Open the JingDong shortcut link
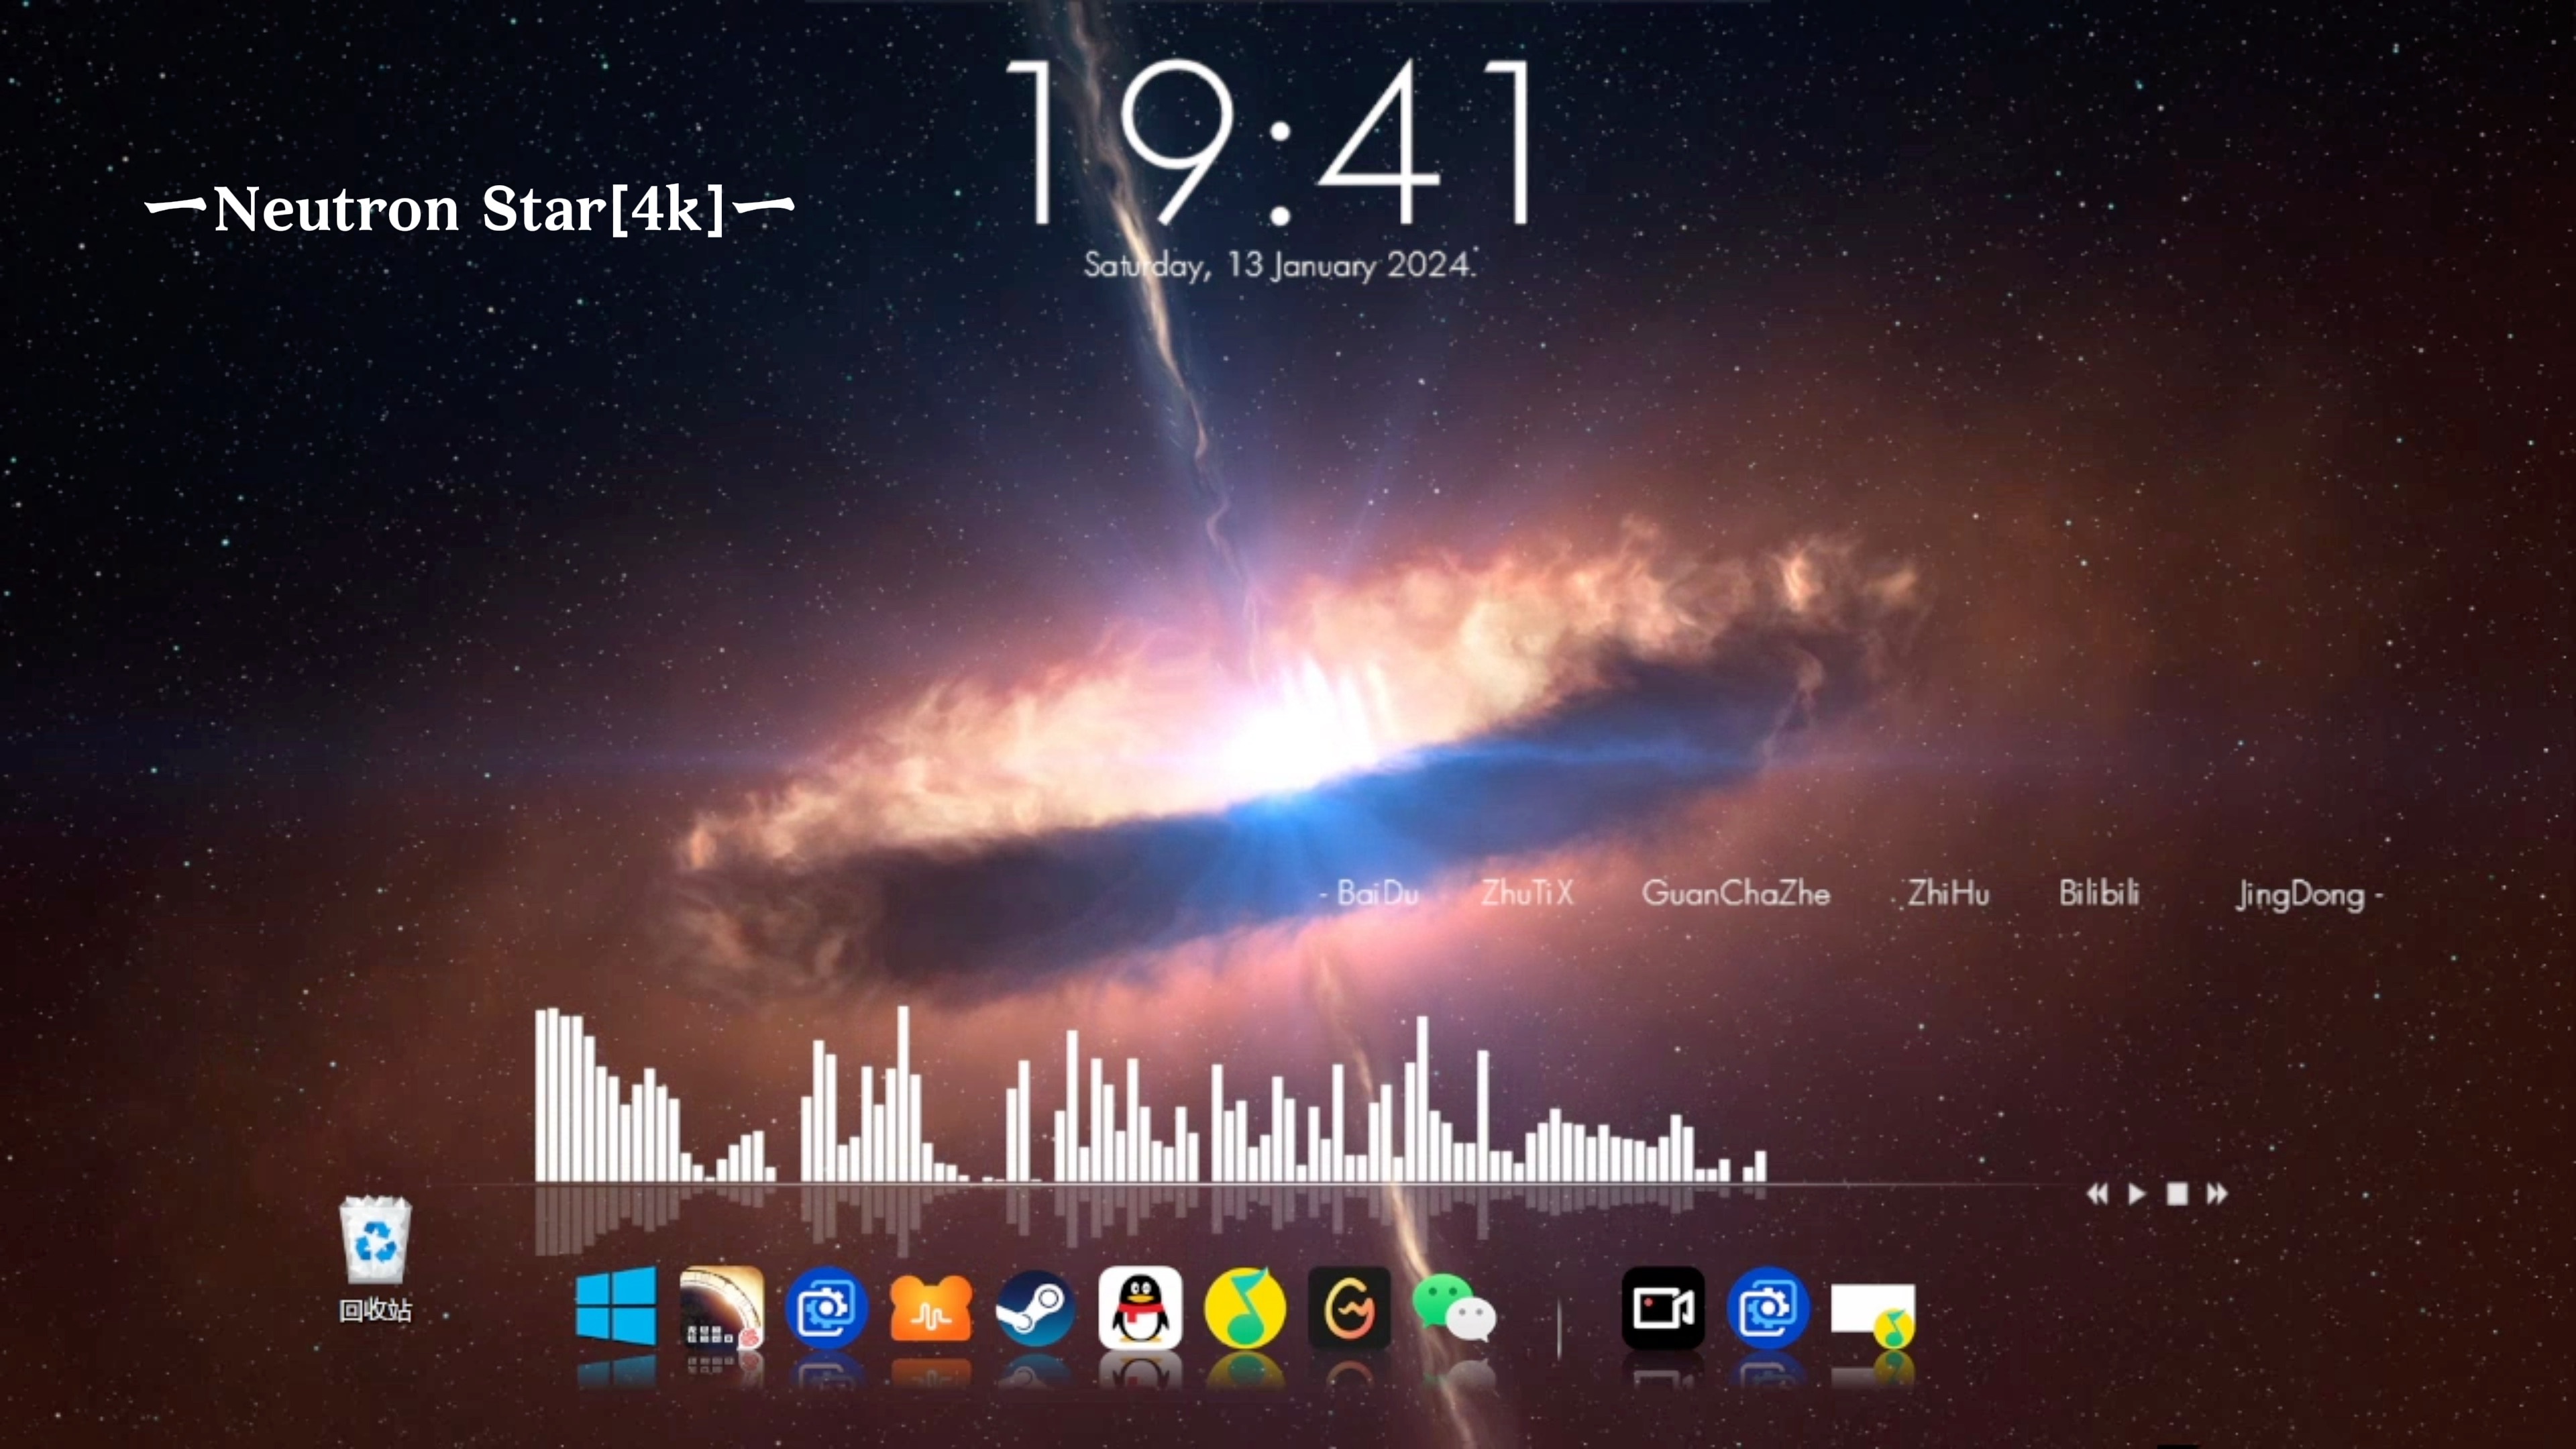Viewport: 2576px width, 1449px height. coord(2300,895)
